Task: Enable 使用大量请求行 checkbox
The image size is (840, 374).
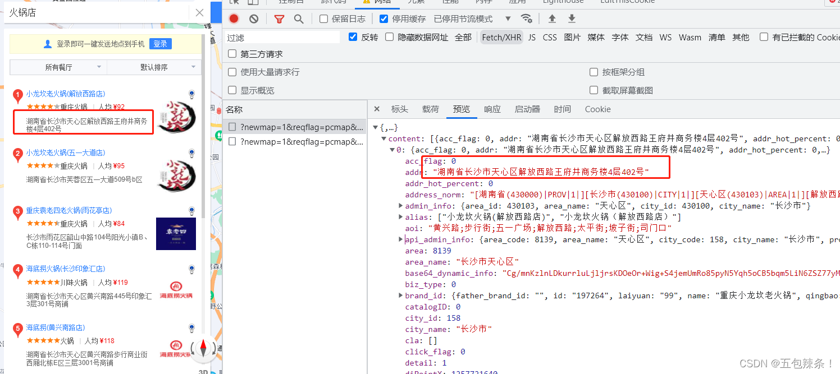Action: (x=232, y=72)
